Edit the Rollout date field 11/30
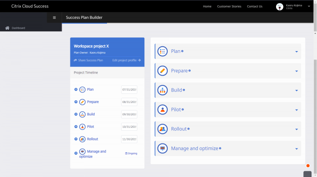The width and height of the screenshot is (317, 177). click(129, 139)
